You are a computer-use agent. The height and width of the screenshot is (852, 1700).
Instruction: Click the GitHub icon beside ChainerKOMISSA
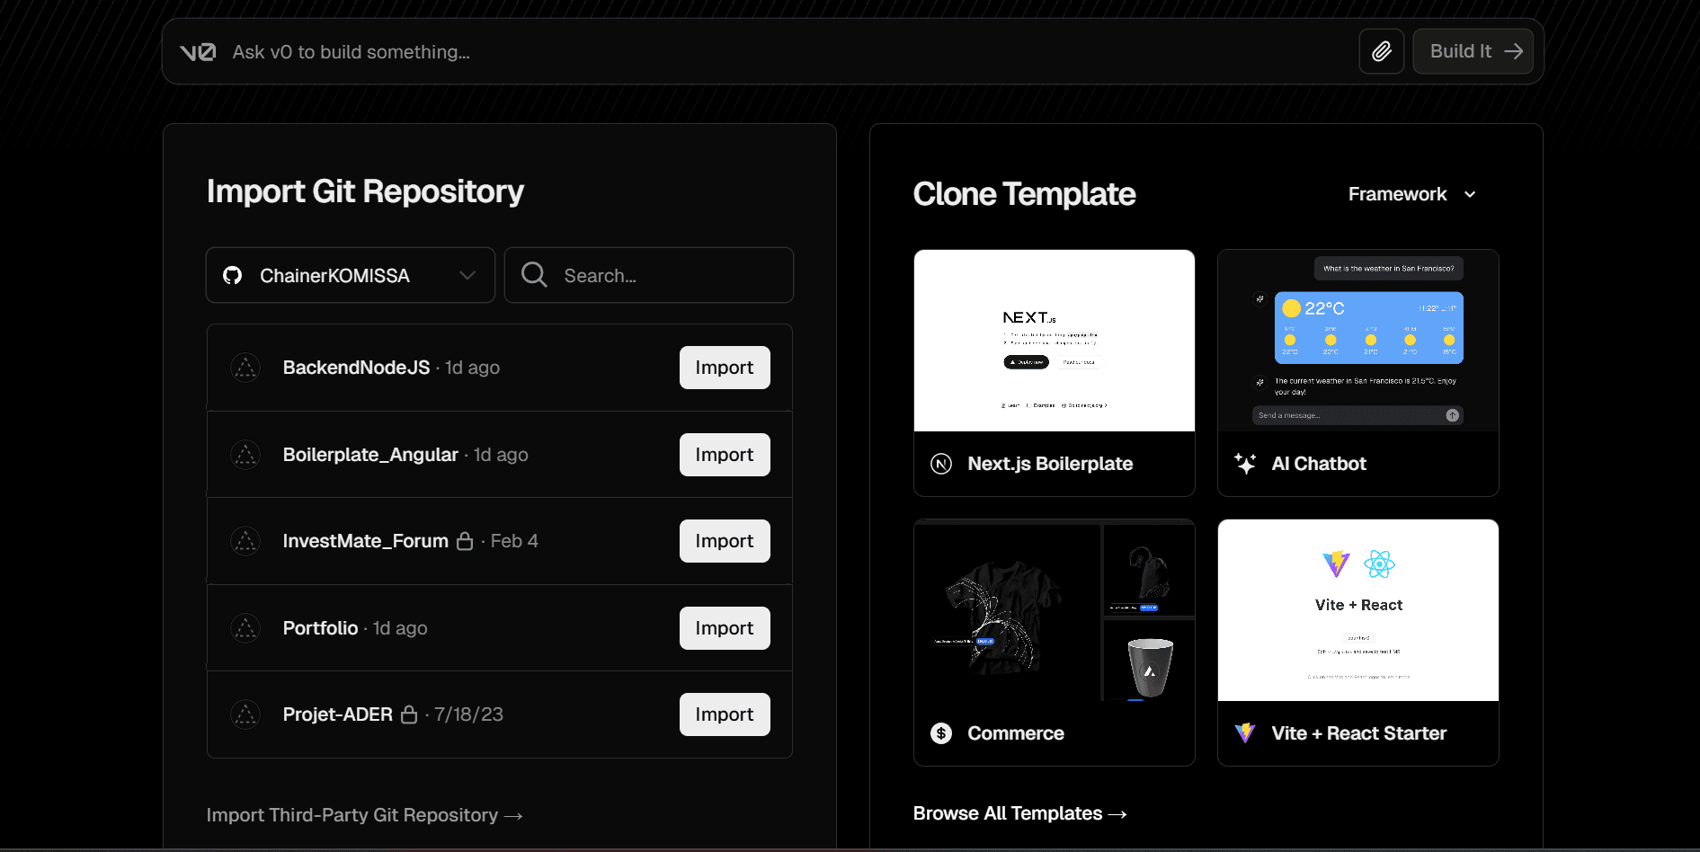coord(233,275)
